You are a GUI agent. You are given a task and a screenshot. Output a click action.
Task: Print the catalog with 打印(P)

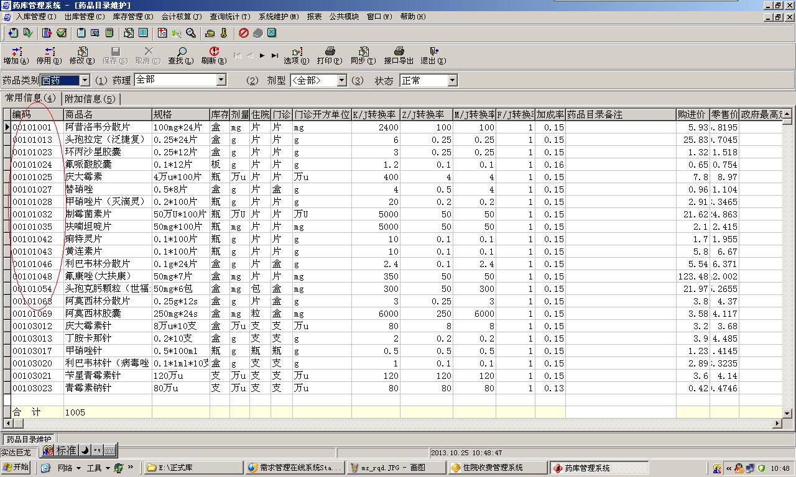click(x=329, y=56)
